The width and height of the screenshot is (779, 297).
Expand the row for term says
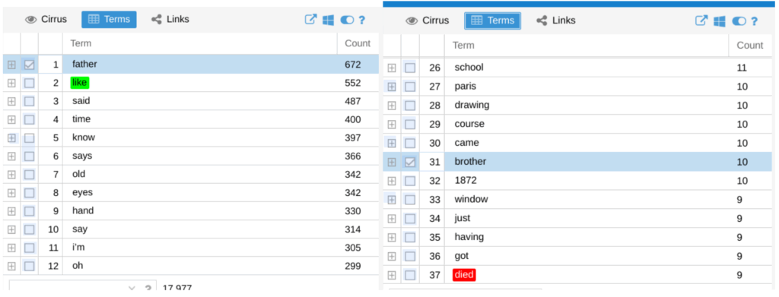click(x=11, y=156)
